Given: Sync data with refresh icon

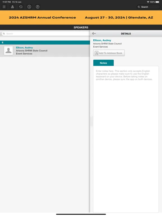Looking at the screenshot, I should click(21, 7).
